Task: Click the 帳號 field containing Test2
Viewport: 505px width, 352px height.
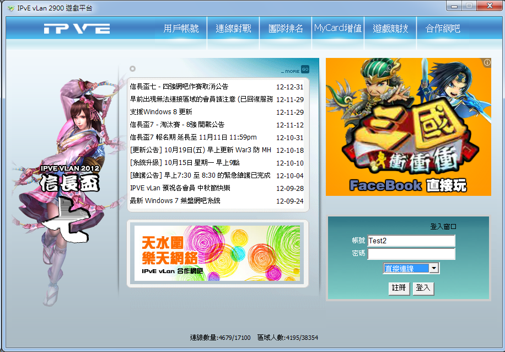Action: click(x=411, y=241)
